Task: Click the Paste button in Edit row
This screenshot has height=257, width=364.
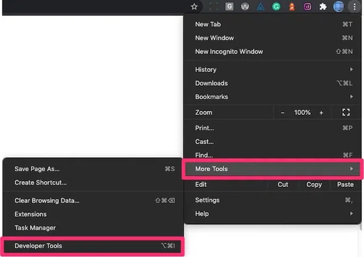Action: (345, 184)
